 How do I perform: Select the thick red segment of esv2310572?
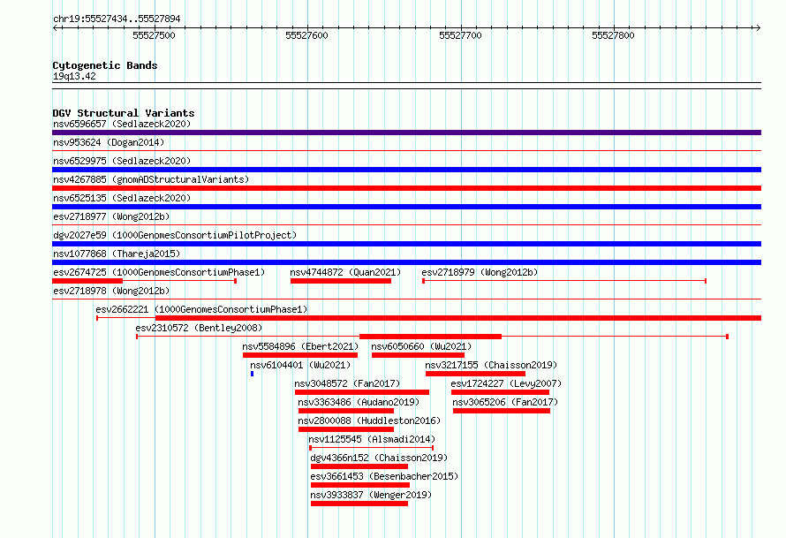(431, 337)
